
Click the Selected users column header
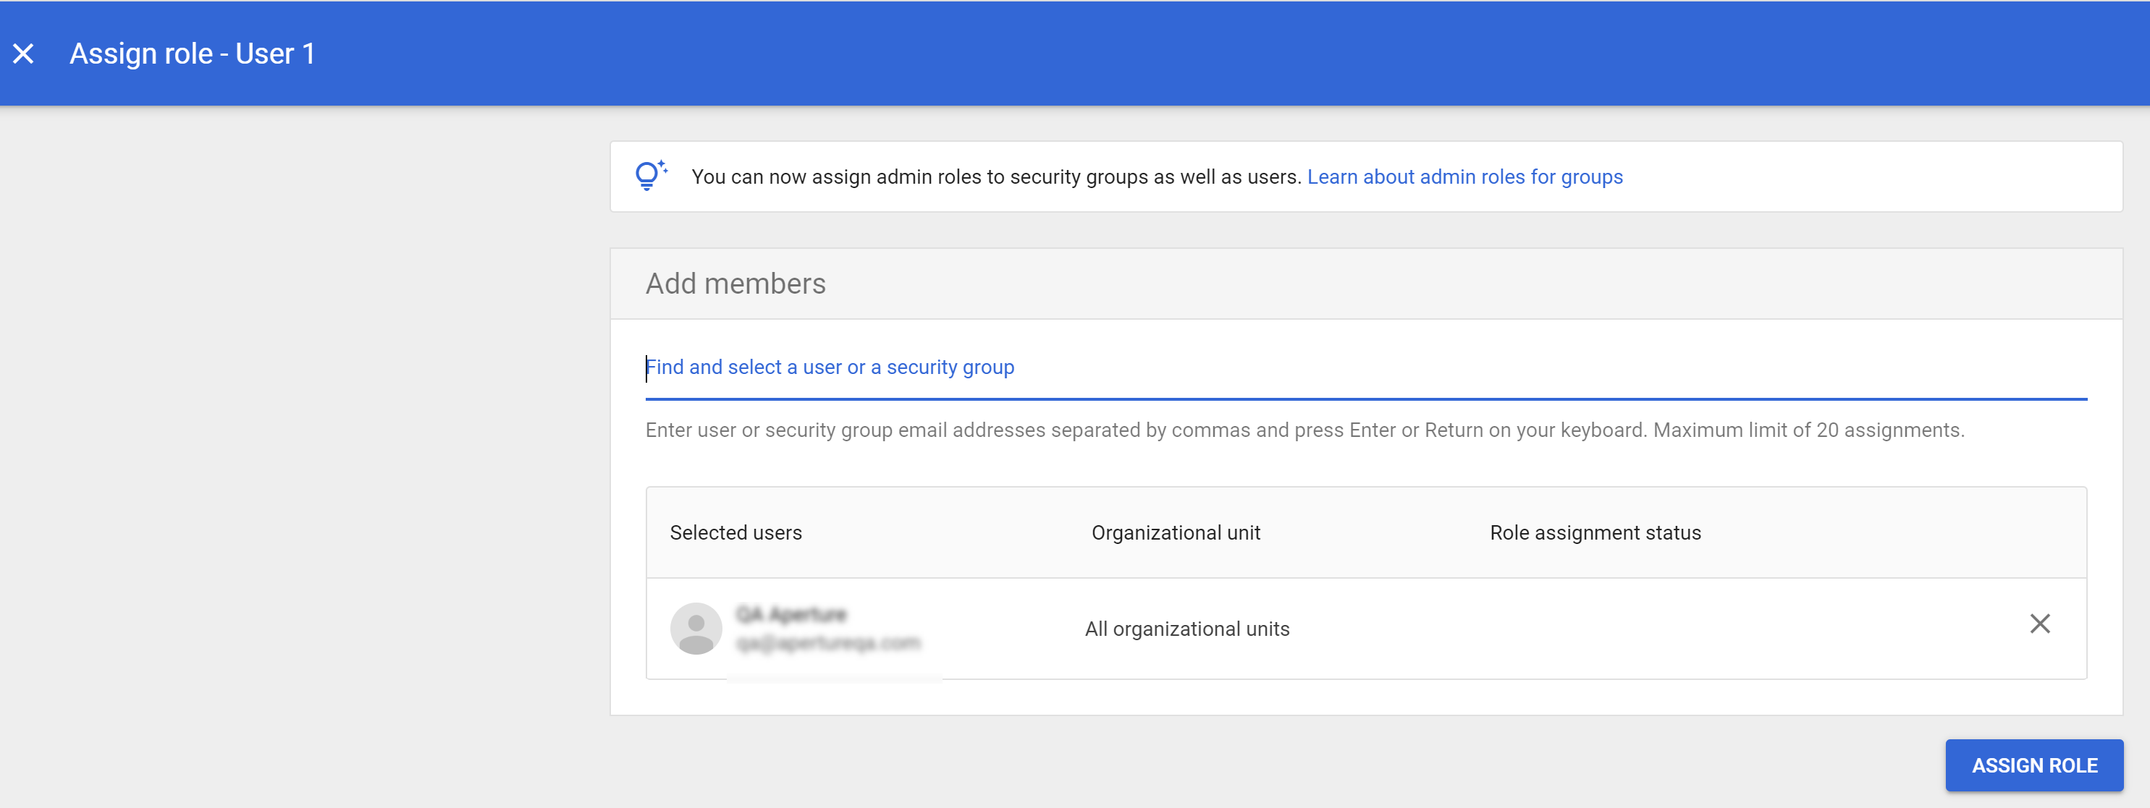(735, 533)
